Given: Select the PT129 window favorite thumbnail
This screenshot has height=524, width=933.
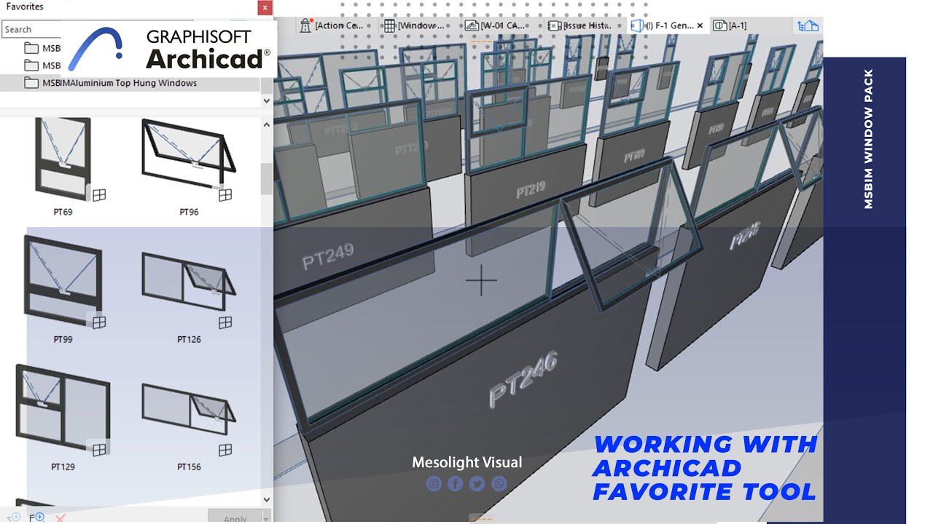Looking at the screenshot, I should click(x=63, y=408).
